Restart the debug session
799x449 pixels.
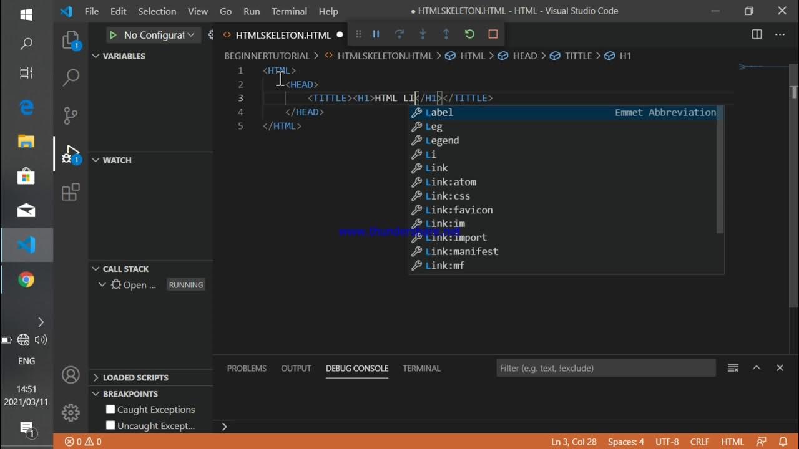(x=469, y=34)
